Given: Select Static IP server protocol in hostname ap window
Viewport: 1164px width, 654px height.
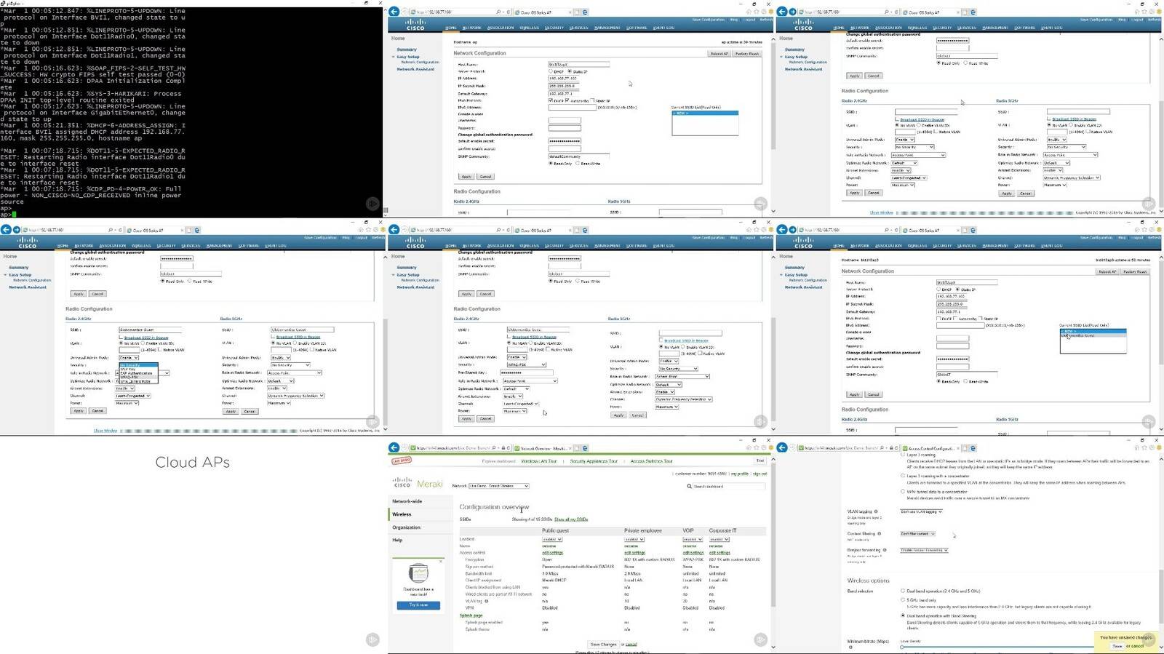Looking at the screenshot, I should (x=570, y=71).
